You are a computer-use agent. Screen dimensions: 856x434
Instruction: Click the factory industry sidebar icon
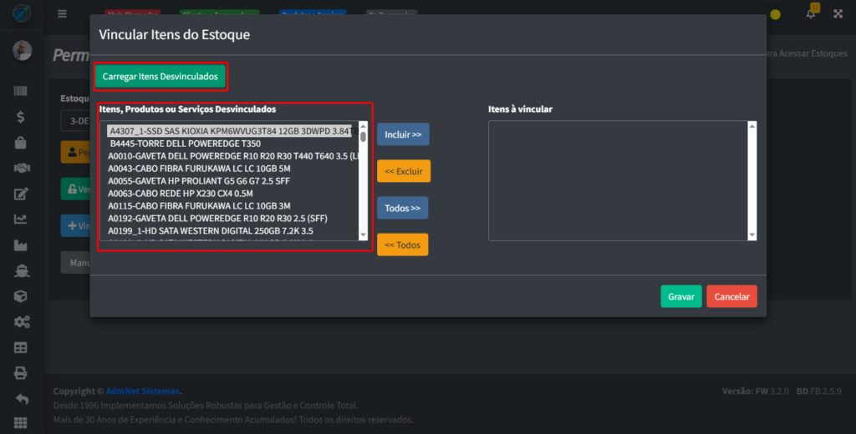click(21, 245)
